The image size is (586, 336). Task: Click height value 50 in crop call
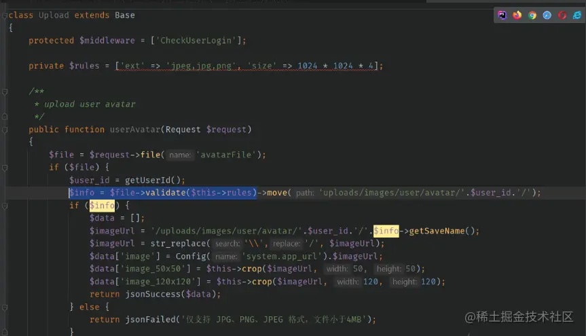pyautogui.click(x=410, y=269)
